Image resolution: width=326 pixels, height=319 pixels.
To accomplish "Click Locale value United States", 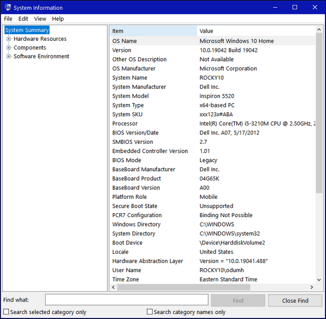I will [216, 252].
